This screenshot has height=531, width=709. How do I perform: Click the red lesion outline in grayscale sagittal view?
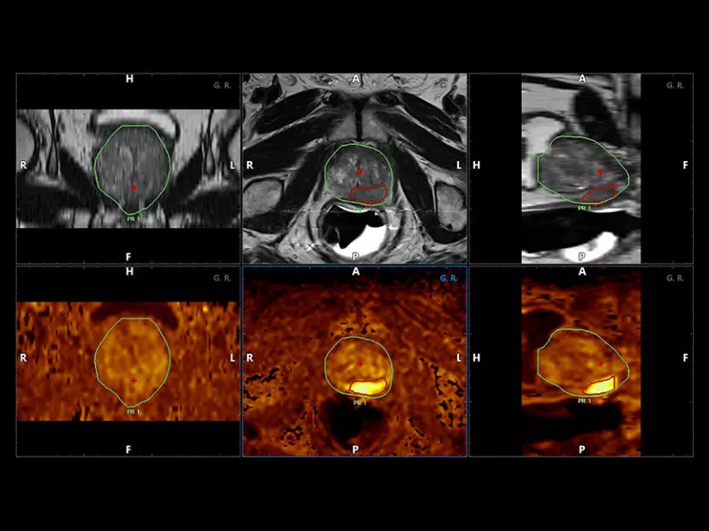tap(603, 192)
